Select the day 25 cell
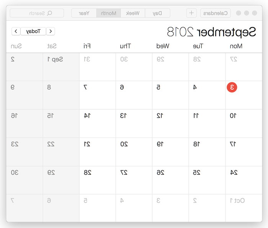Screen dimensions: 268x228 pos(207,180)
